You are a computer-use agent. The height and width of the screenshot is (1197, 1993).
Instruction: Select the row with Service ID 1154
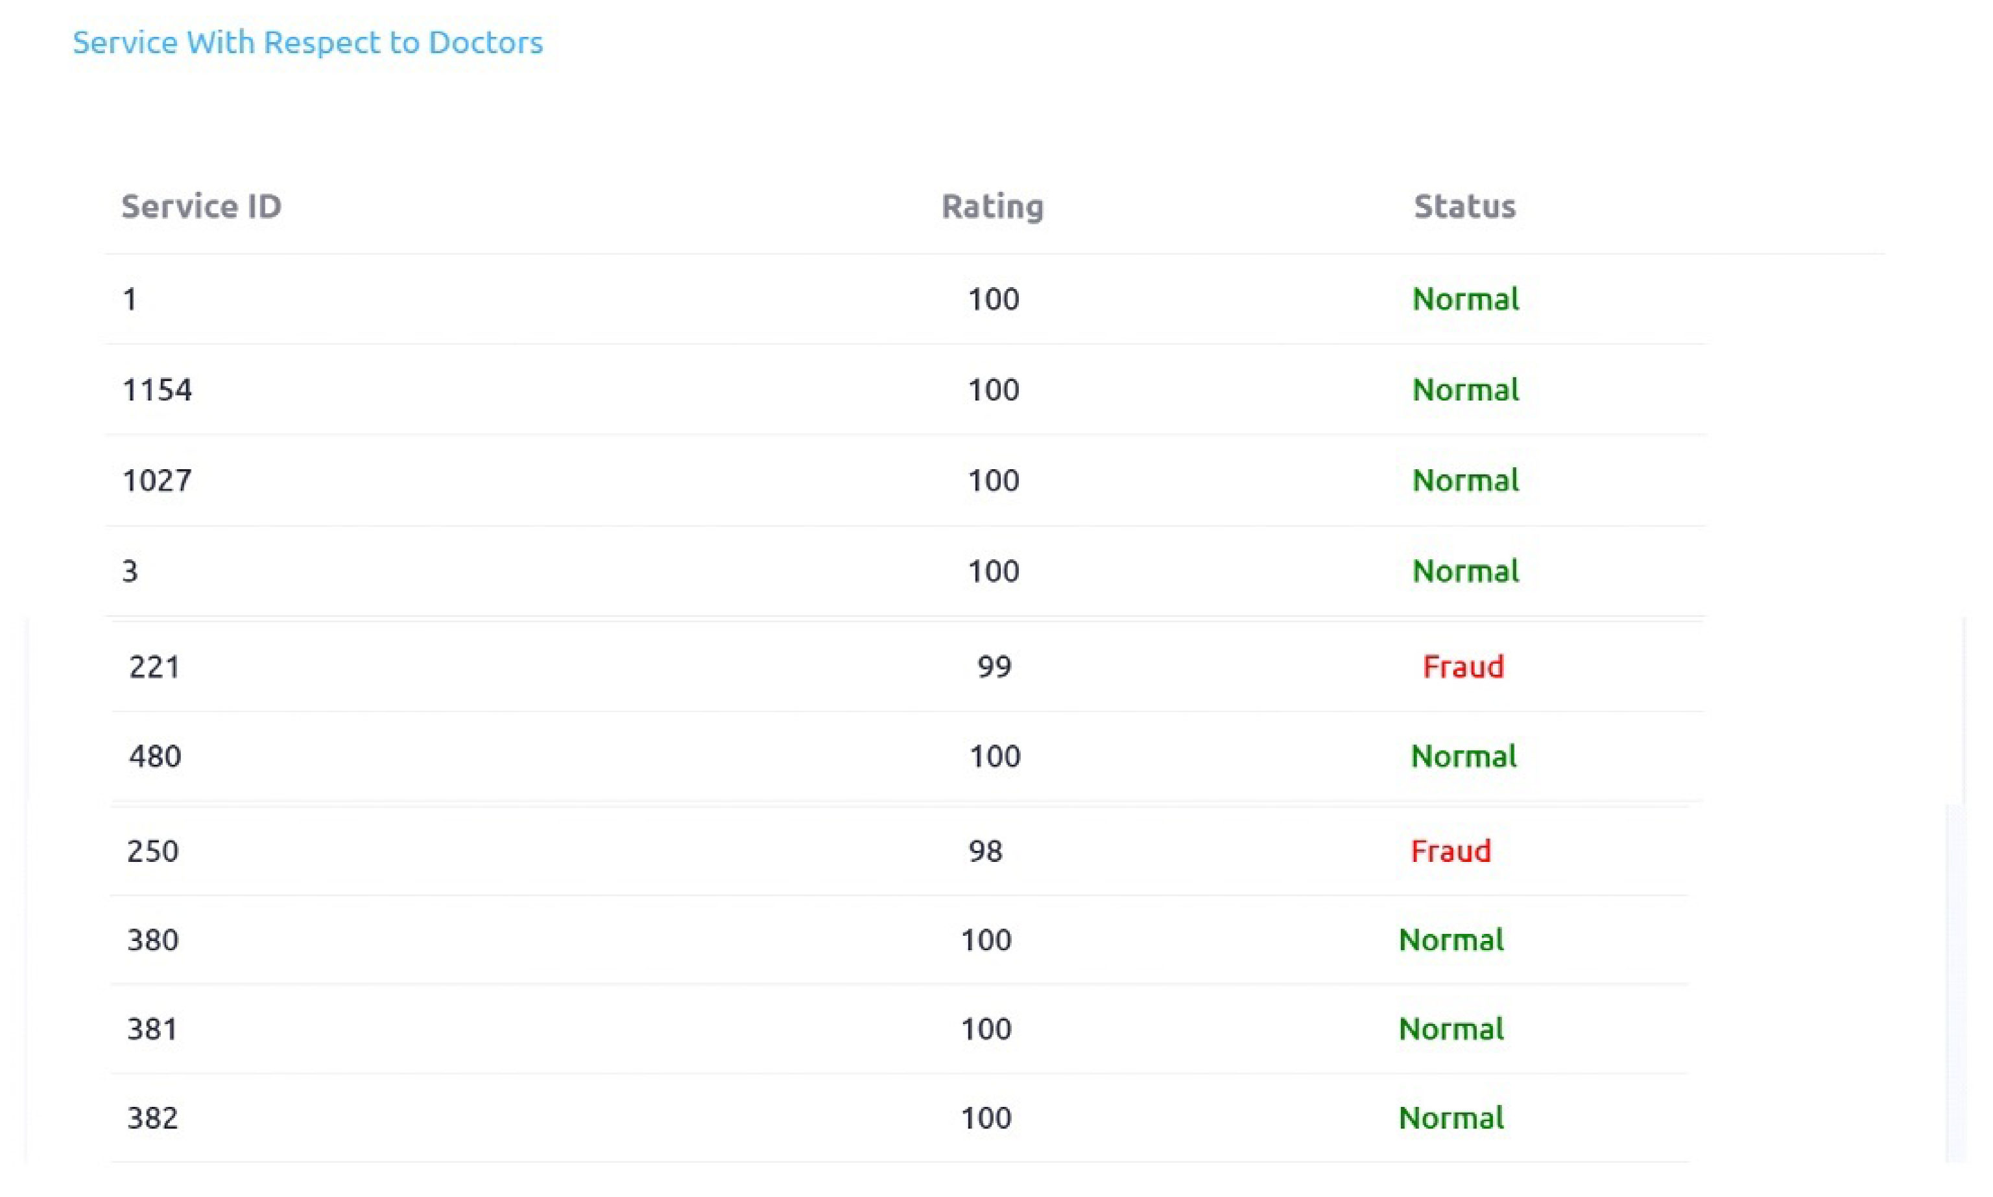point(158,390)
